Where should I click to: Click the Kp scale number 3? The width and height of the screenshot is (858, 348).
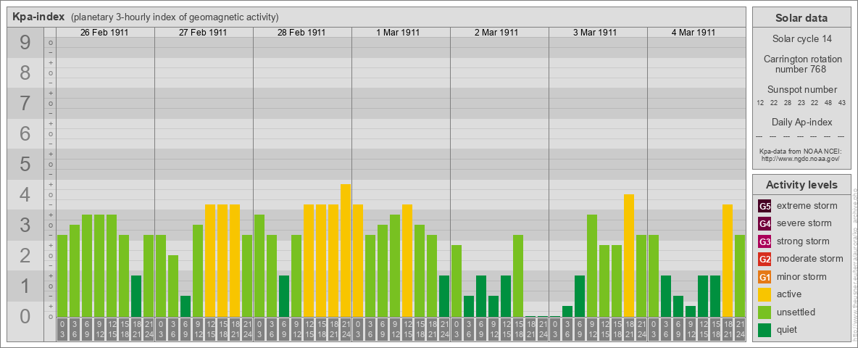(25, 225)
